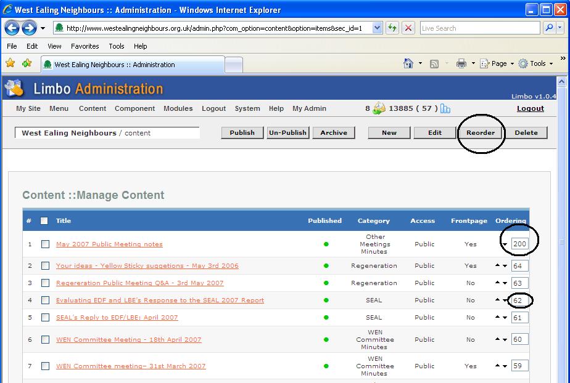Click the page scrollbar up arrow

[561, 82]
